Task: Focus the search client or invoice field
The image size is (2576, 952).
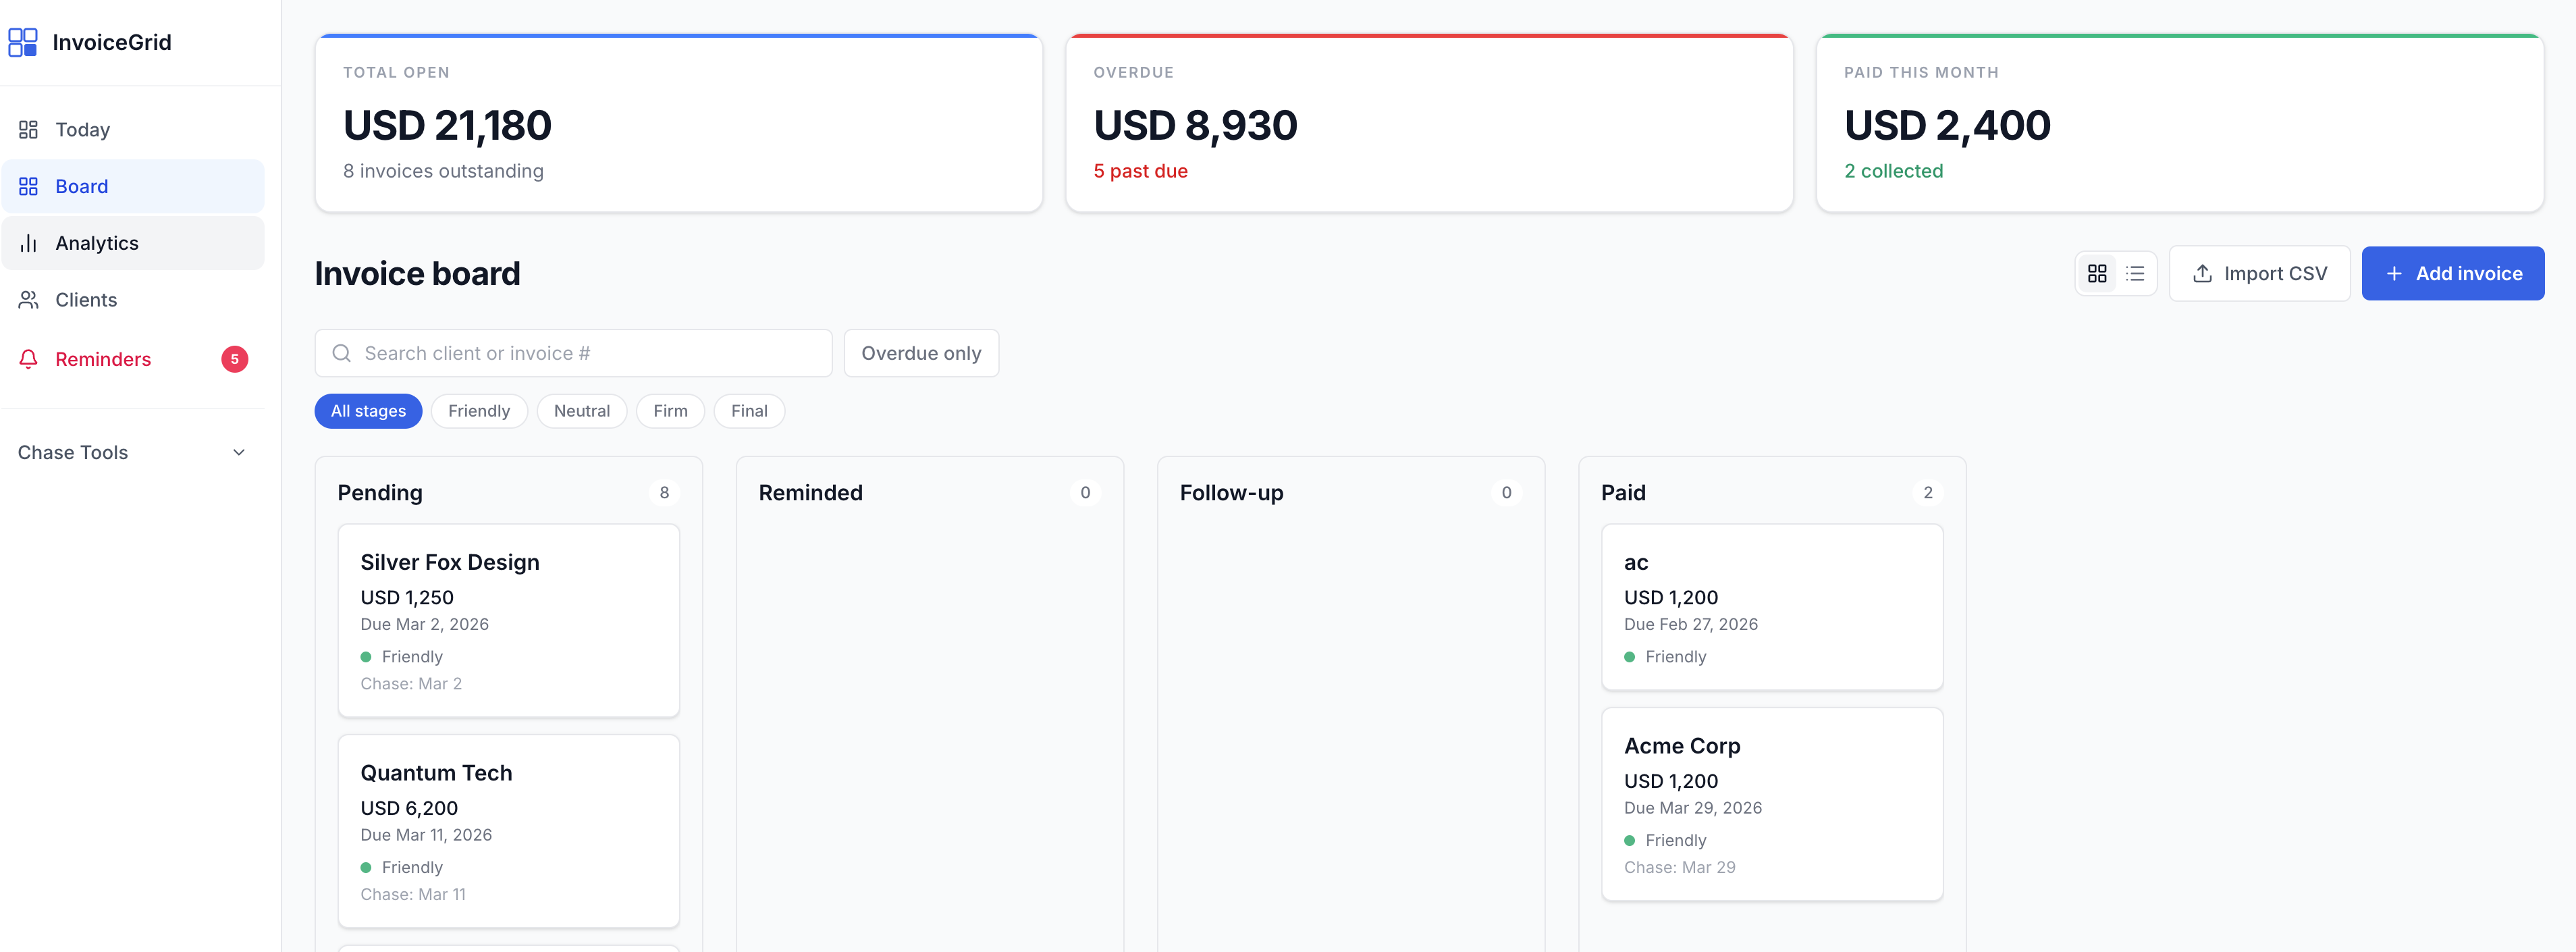Action: (x=590, y=353)
